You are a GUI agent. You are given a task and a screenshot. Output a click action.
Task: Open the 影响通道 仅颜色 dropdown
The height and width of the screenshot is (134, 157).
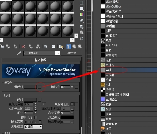point(33,127)
